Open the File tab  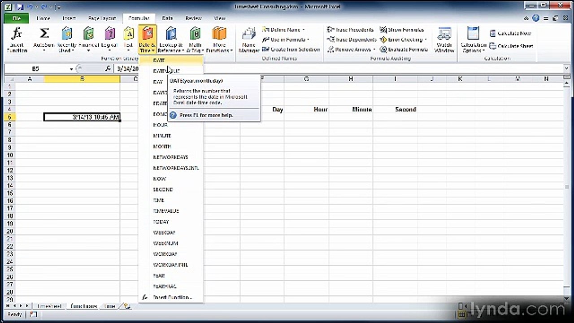coord(17,18)
